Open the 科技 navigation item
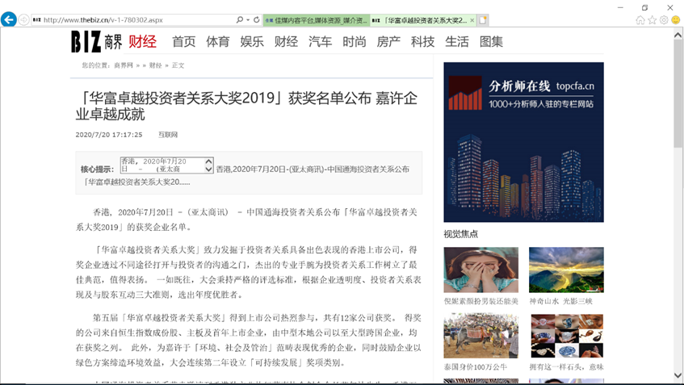Screen dimensions: 684x385 coord(422,42)
